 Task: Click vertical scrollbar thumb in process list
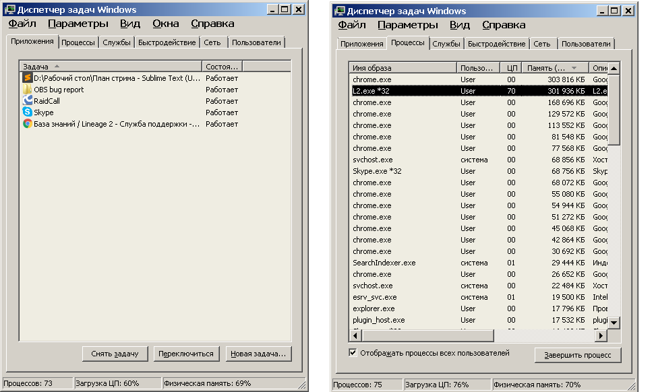614,110
